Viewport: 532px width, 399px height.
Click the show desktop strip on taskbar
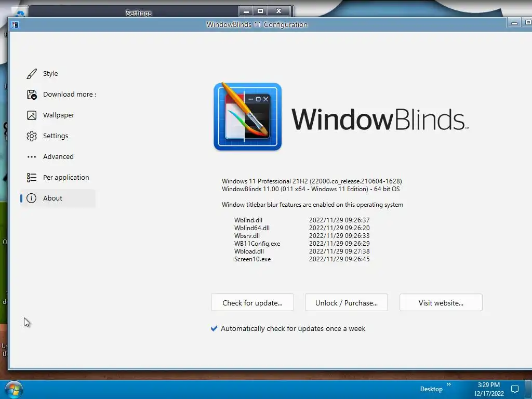[528, 390]
